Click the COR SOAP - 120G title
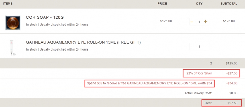245x107 pixels. coord(45,18)
